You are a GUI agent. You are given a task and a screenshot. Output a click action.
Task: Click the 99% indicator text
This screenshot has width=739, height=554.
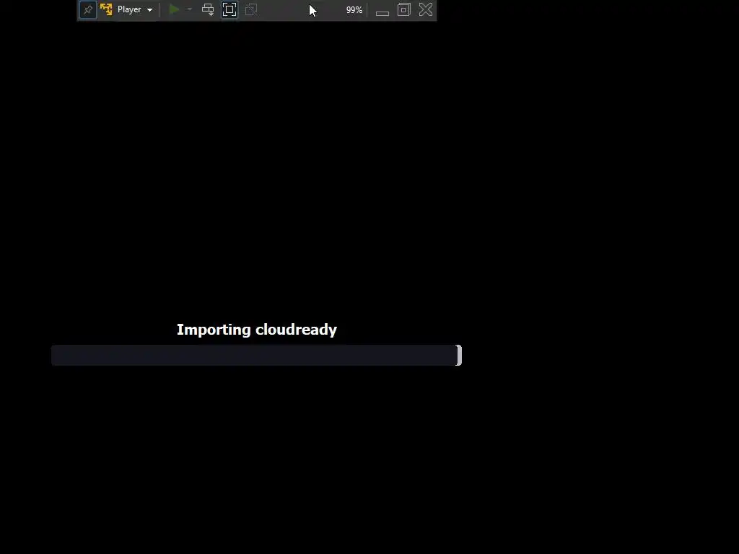tap(354, 10)
